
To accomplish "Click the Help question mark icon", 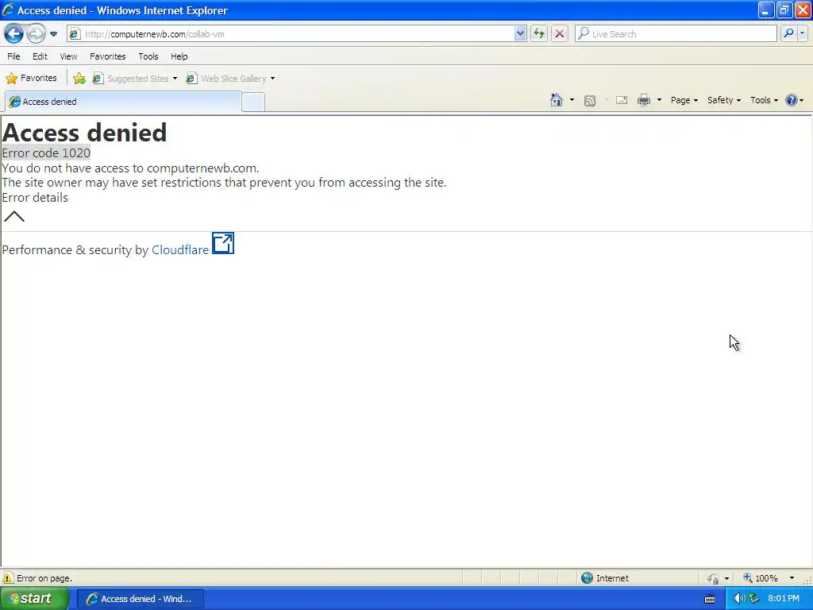I will click(792, 100).
